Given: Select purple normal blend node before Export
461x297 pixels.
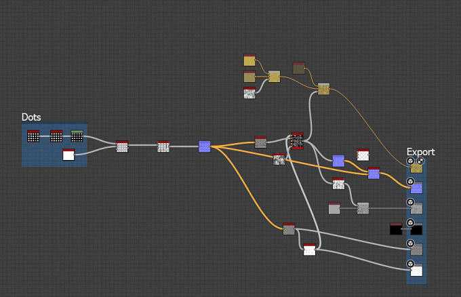Looking at the screenshot, I should tap(374, 173).
